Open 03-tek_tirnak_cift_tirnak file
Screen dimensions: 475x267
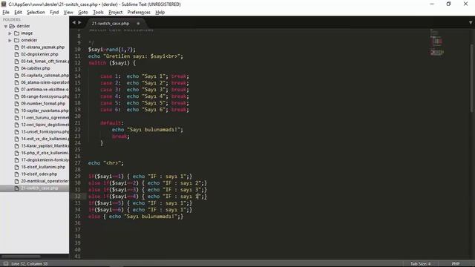[45, 61]
